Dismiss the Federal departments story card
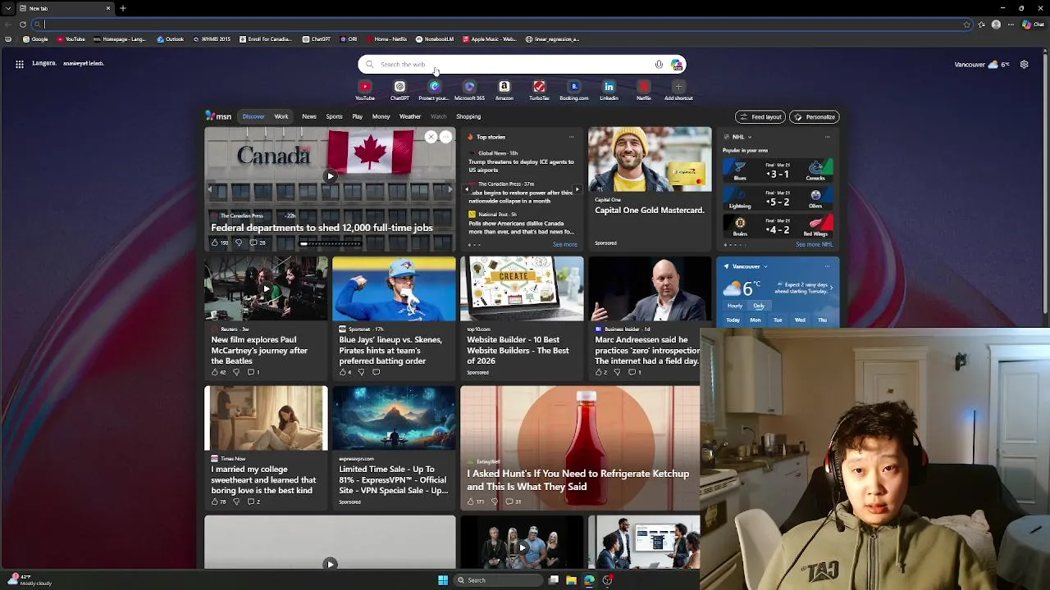This screenshot has width=1050, height=590. click(x=431, y=137)
